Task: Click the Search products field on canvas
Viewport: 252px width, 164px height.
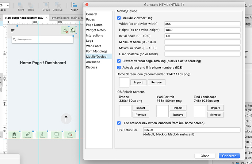Action: pos(43,40)
